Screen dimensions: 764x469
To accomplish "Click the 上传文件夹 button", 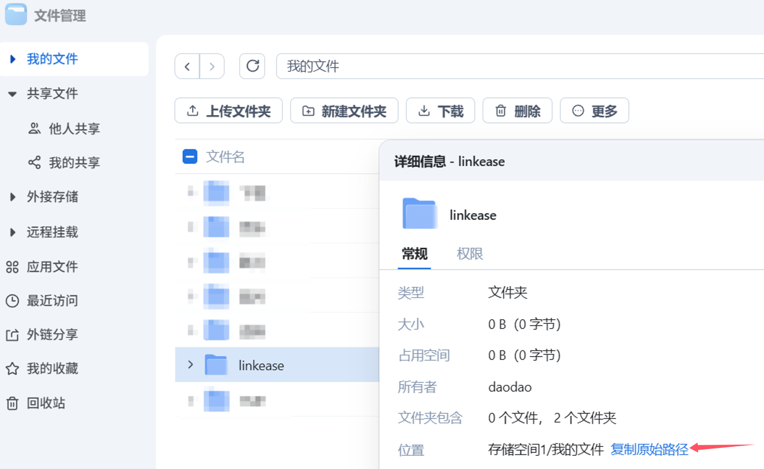I will click(x=229, y=111).
